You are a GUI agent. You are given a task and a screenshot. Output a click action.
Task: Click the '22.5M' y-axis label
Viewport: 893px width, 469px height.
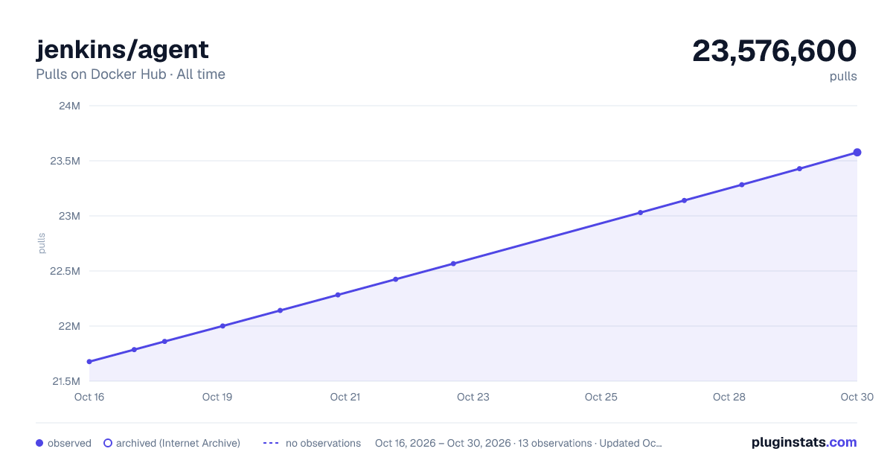tap(65, 271)
